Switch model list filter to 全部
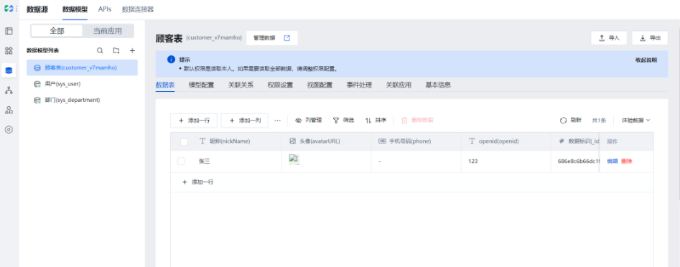 tap(57, 31)
